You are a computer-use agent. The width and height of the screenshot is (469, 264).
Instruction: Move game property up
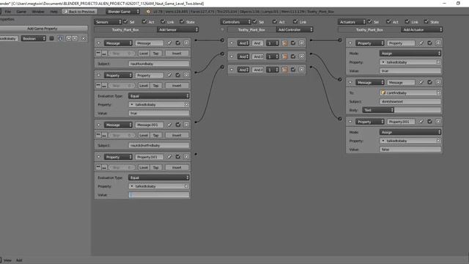pyautogui.click(x=68, y=38)
